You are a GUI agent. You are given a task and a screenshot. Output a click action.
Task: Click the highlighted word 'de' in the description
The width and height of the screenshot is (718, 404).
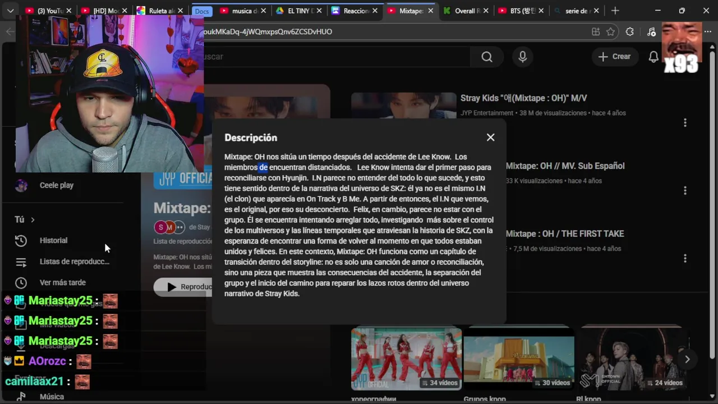(263, 167)
